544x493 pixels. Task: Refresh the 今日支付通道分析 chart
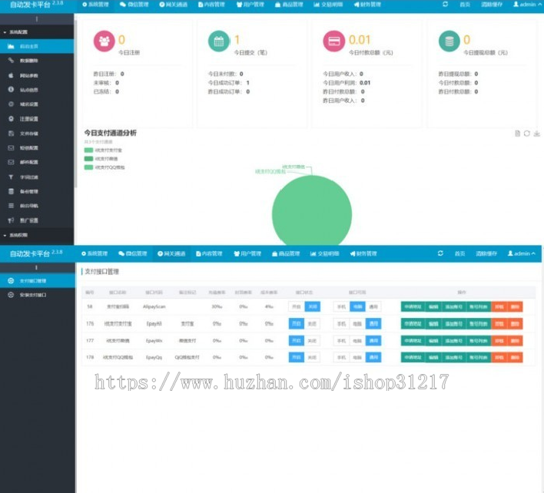[526, 134]
